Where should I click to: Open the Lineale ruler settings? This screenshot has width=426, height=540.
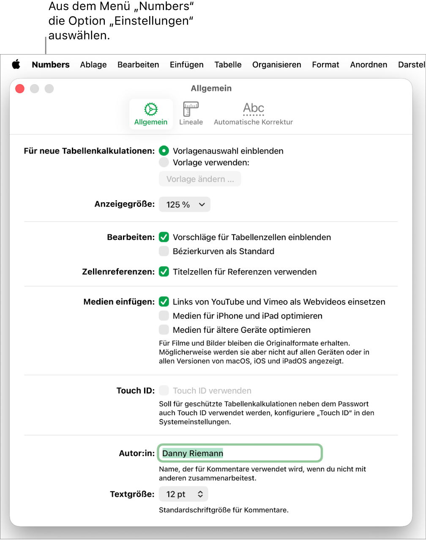[x=191, y=114]
